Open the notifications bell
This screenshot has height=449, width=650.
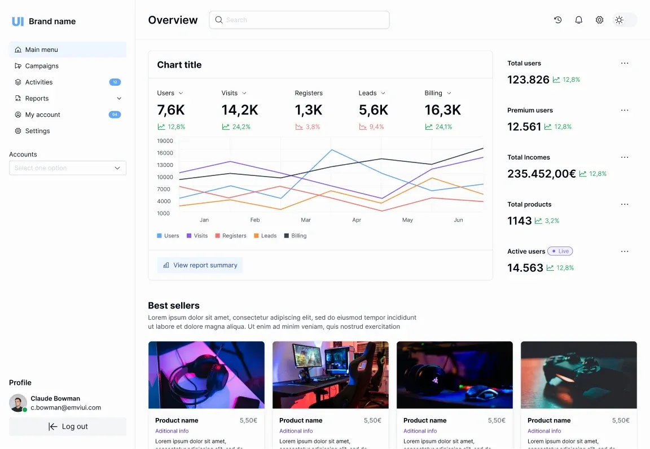[579, 20]
